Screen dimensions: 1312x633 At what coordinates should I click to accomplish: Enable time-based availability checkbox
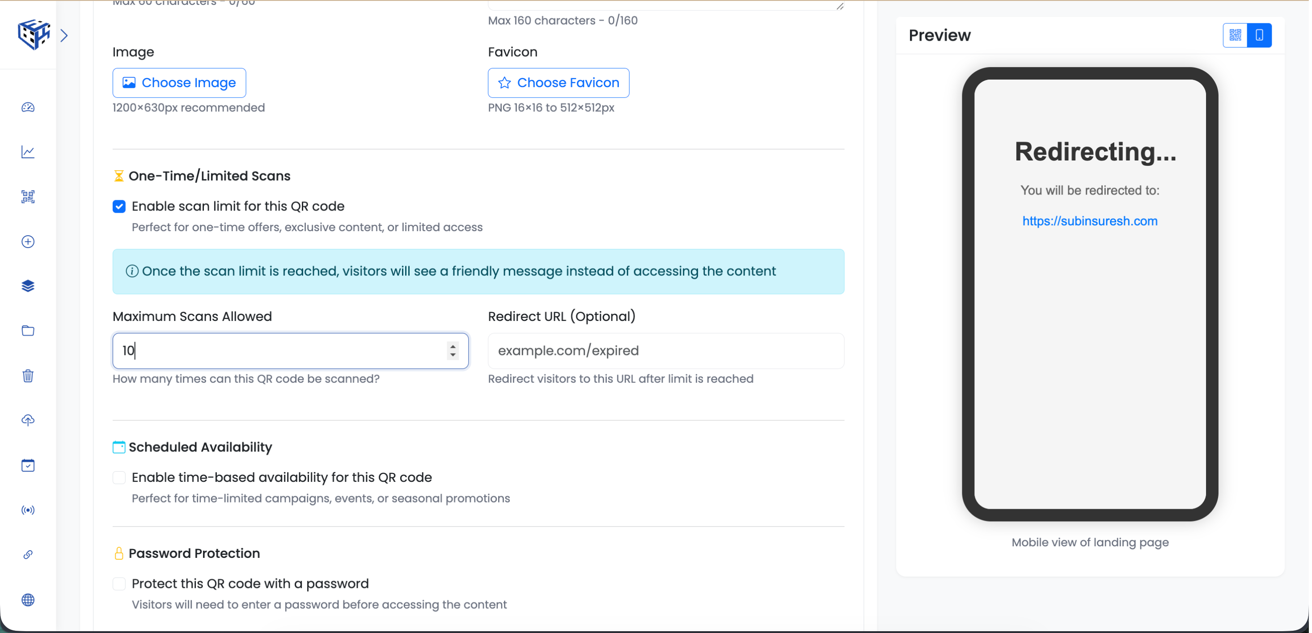coord(119,478)
